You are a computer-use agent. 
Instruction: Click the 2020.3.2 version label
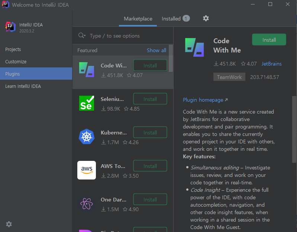click(x=27, y=31)
